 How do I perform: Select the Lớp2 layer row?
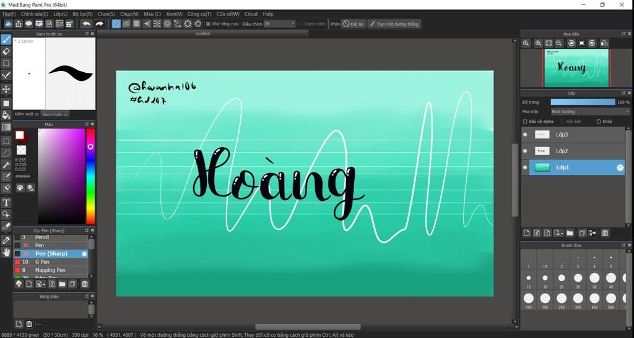[x=573, y=151]
